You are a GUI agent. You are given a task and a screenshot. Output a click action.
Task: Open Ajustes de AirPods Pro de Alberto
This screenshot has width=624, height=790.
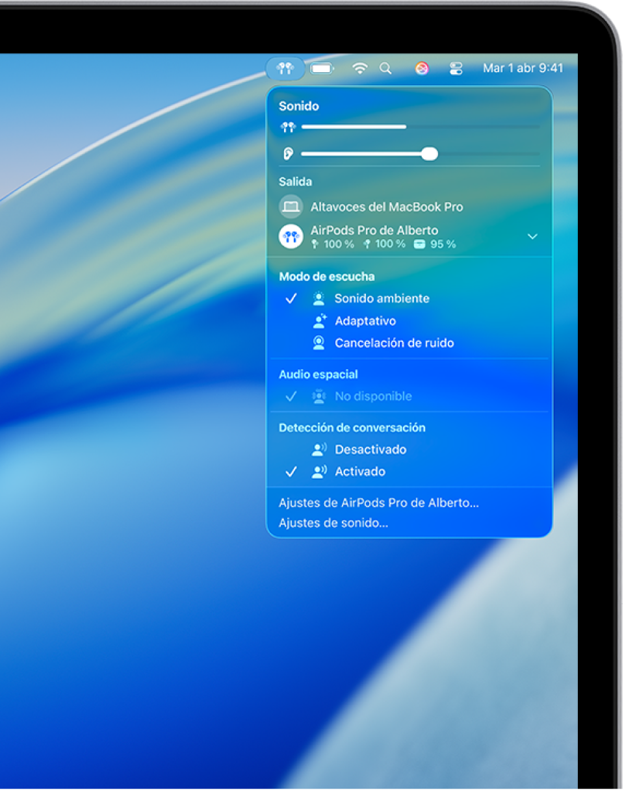[x=378, y=502]
